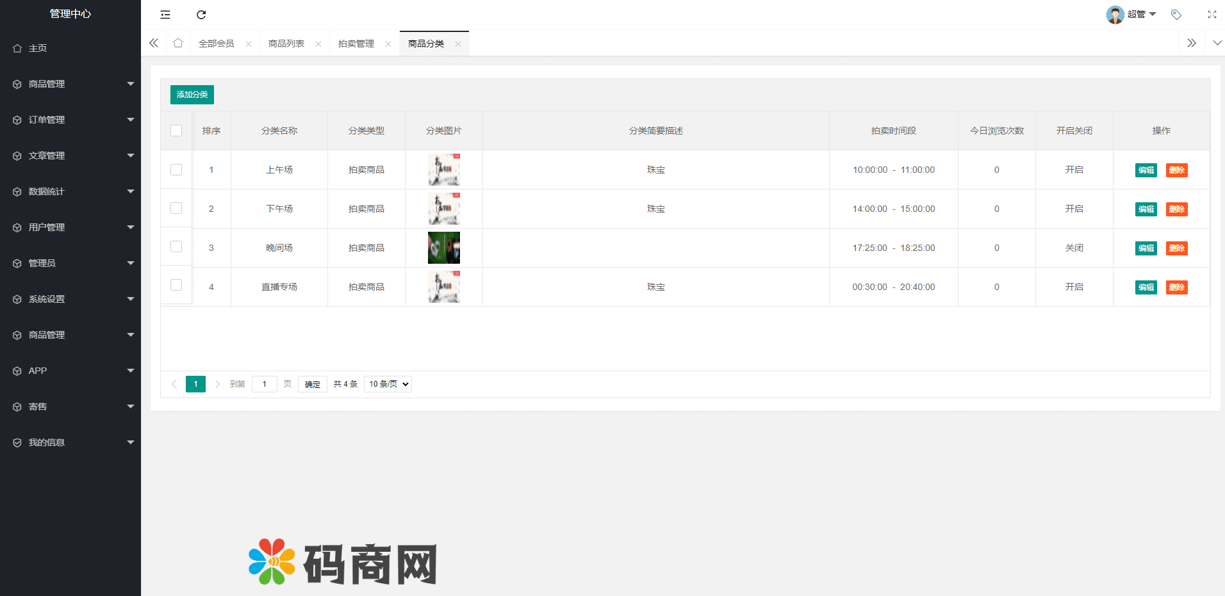Click the tag icon near the user avatar
1225x596 pixels.
pos(1176,15)
